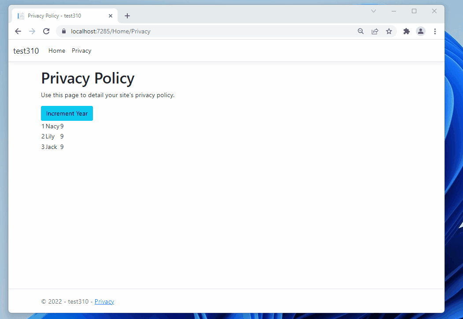Bookmark this page with the star icon
463x319 pixels.
coord(389,31)
